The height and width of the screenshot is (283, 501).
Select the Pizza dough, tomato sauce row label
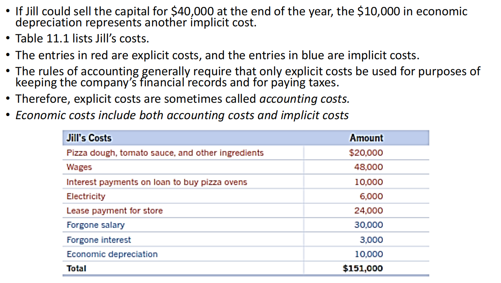pyautogui.click(x=165, y=153)
